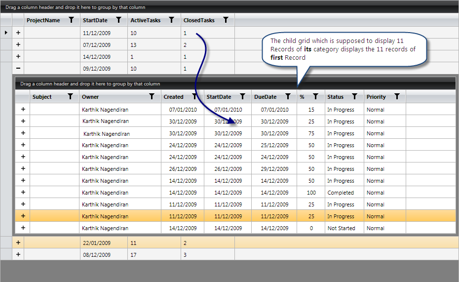Select the 75 percent cell
Screen dimensions: 459x282
pos(311,133)
